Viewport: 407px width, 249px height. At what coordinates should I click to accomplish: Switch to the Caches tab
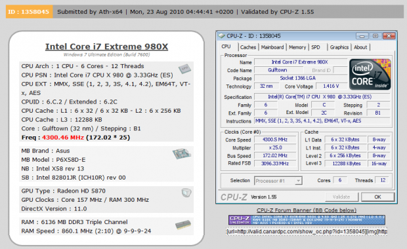point(248,47)
